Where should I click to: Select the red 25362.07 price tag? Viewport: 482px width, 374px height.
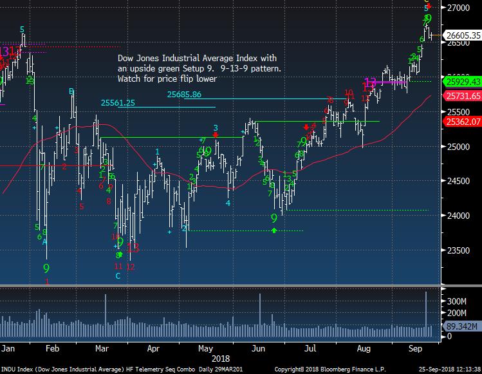pos(461,121)
